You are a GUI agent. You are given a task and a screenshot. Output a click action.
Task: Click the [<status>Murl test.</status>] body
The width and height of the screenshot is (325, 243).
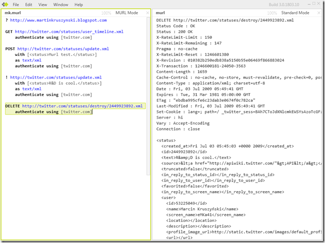click(62, 54)
